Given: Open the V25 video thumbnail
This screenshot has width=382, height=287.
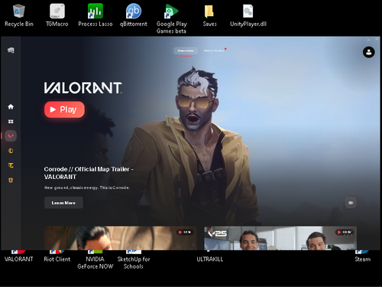Looking at the screenshot, I should click(x=280, y=238).
